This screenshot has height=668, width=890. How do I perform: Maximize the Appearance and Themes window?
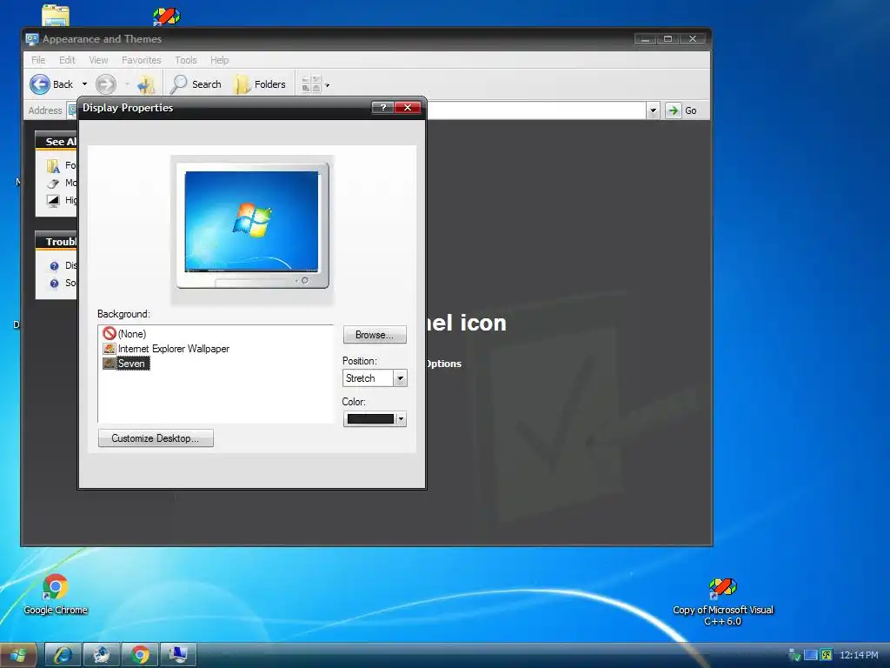click(668, 38)
